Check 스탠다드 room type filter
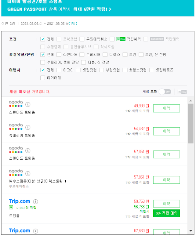 [x=59, y=54]
